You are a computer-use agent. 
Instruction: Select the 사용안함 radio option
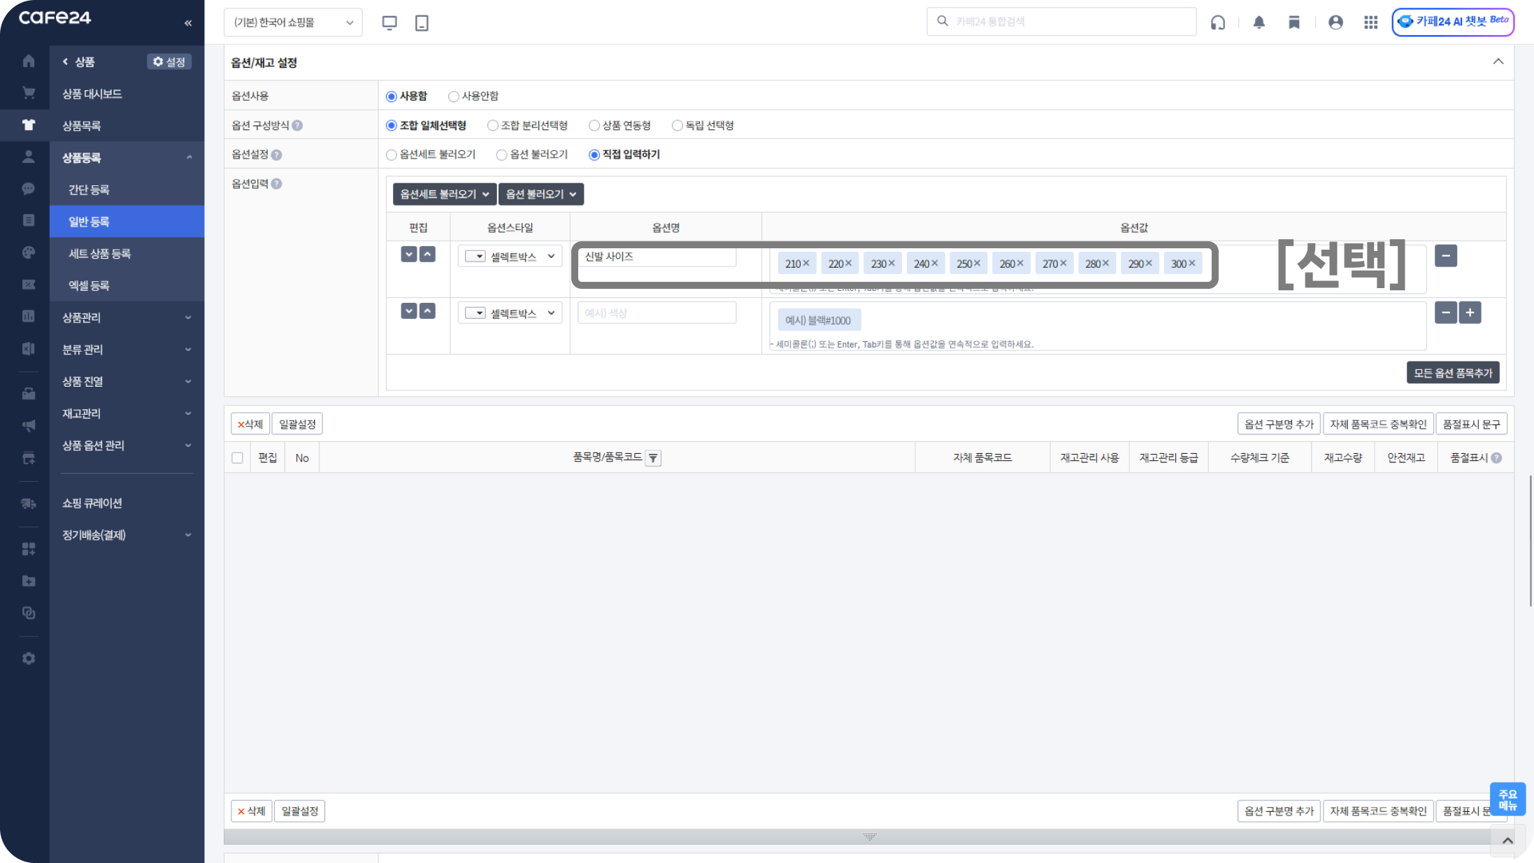point(454,97)
